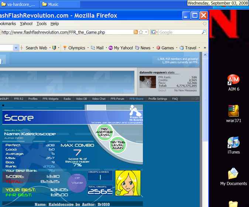Click the Mods Off Visible circle
The width and height of the screenshot is (249, 207).
[77, 183]
